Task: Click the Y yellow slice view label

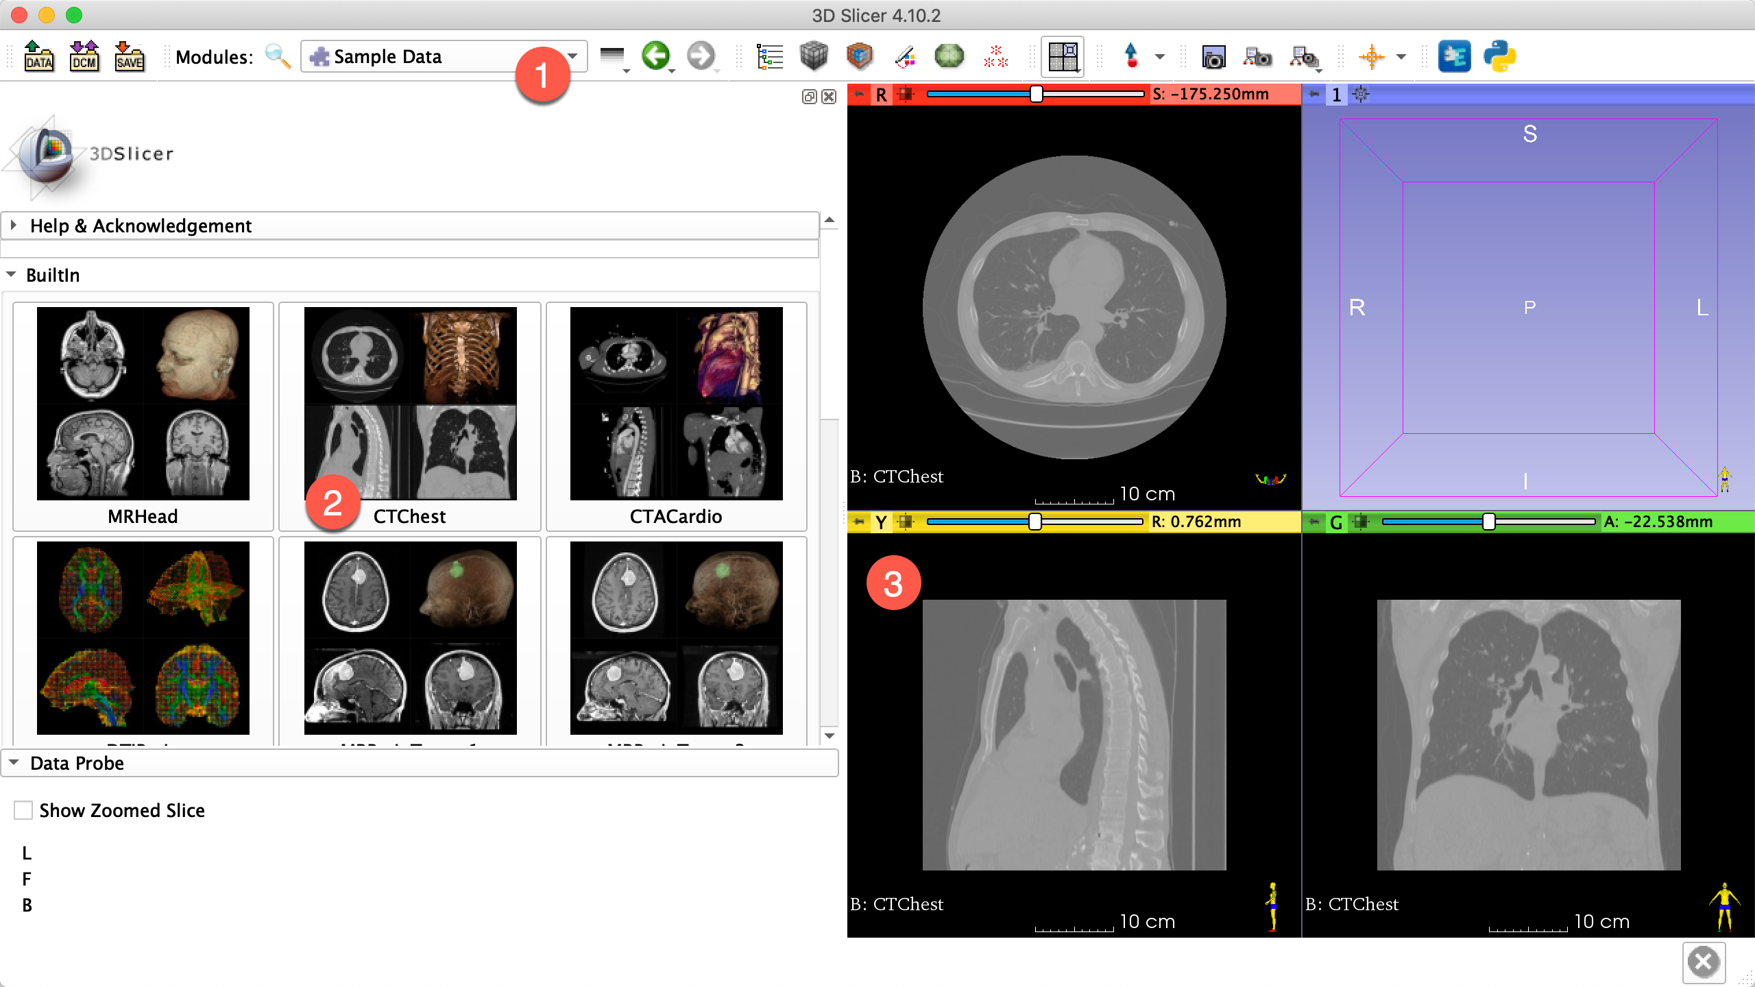Action: tap(881, 522)
